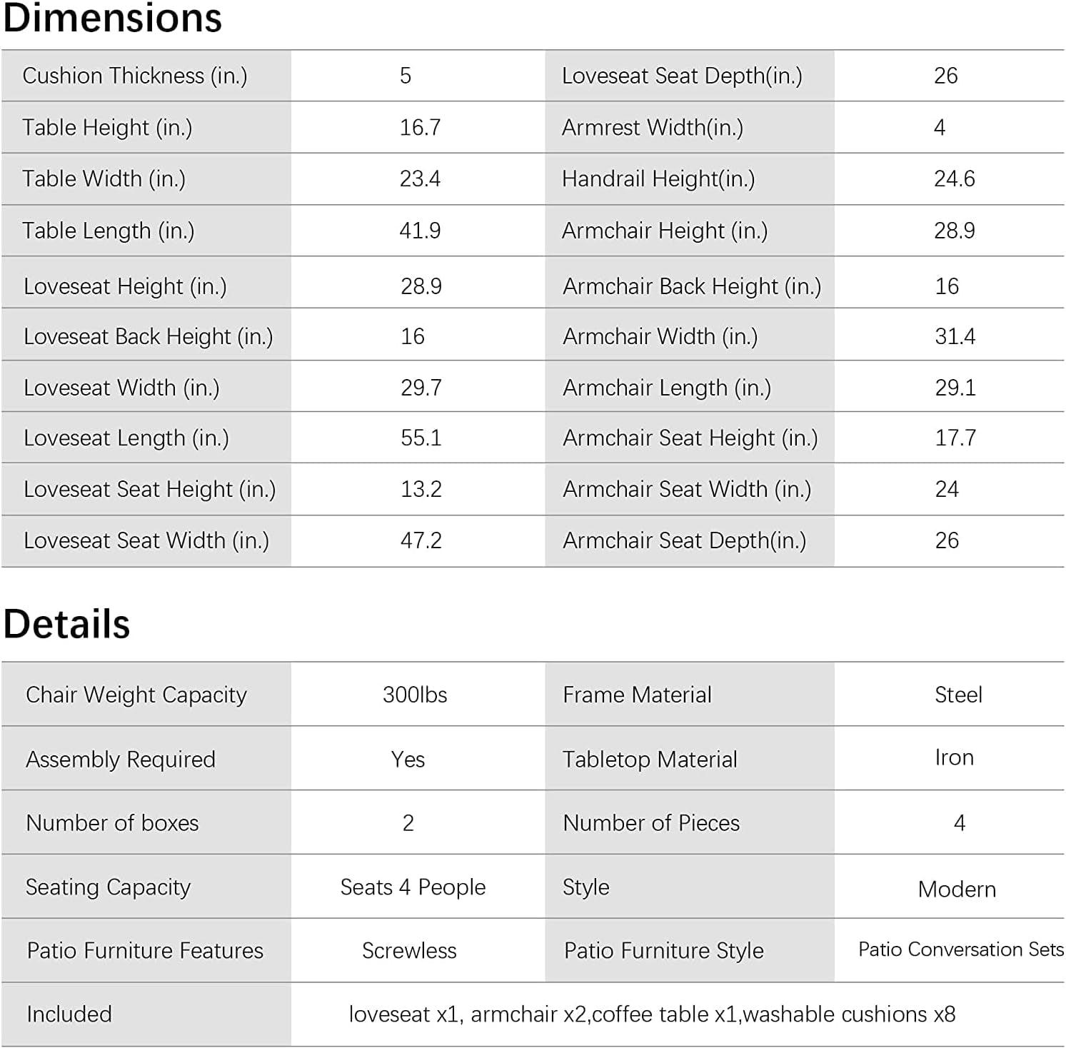Click the Frame Material Steel value
The height and width of the screenshot is (1048, 1066).
click(958, 695)
